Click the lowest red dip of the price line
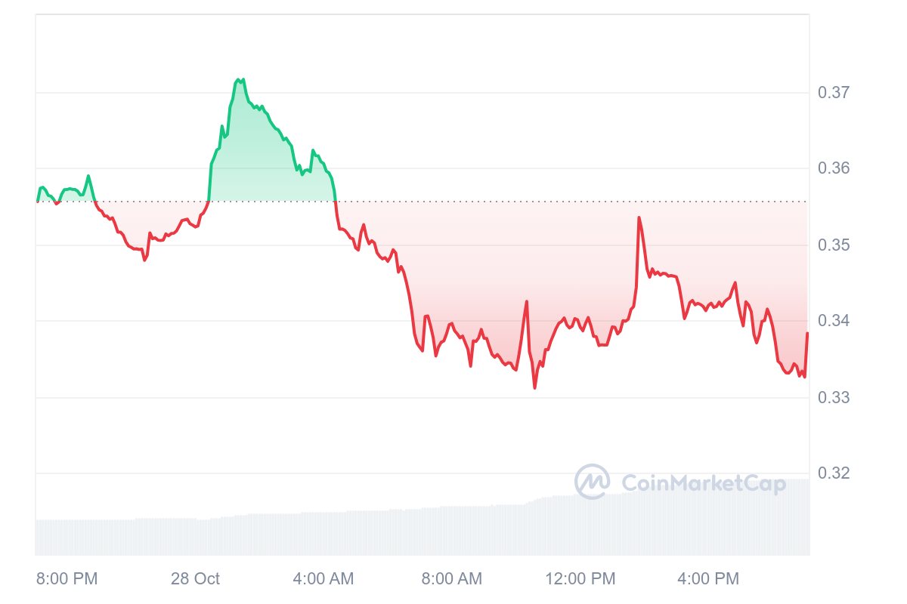 [x=534, y=388]
